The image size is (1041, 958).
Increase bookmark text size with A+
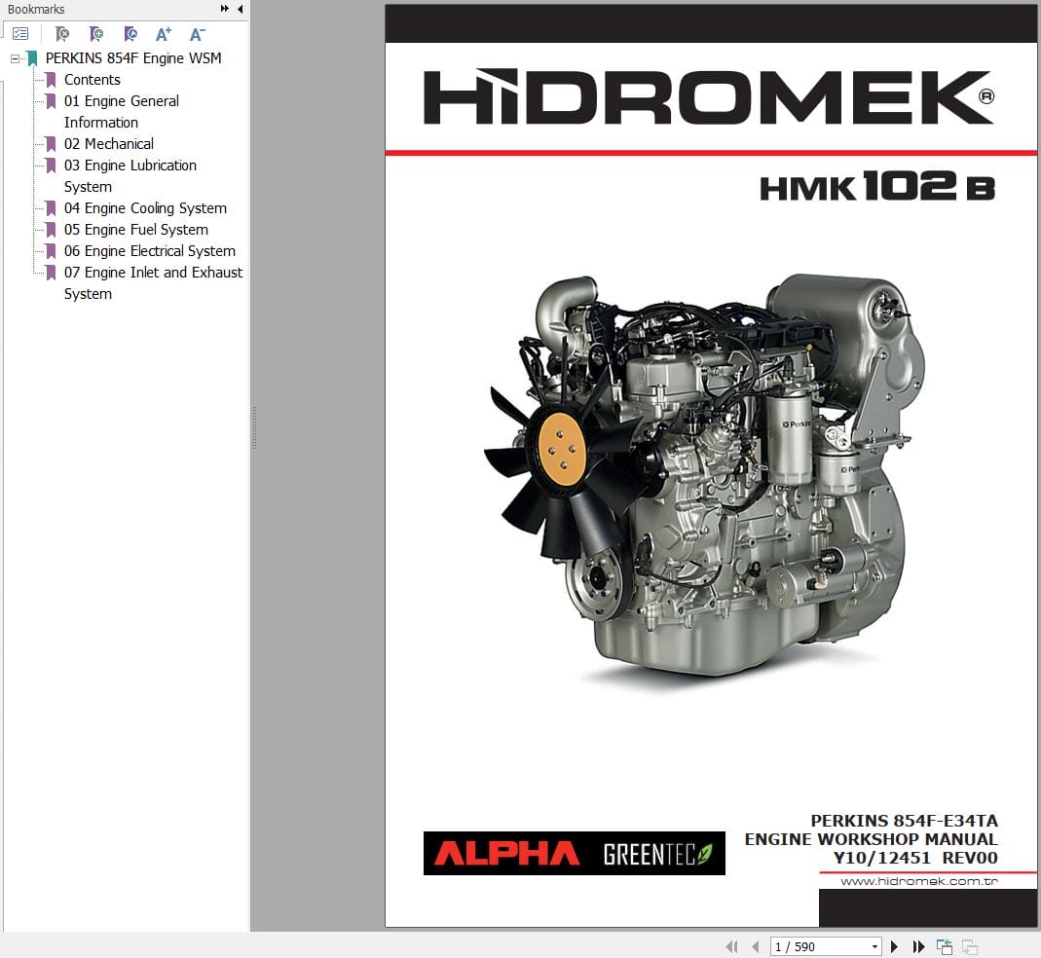coord(164,33)
